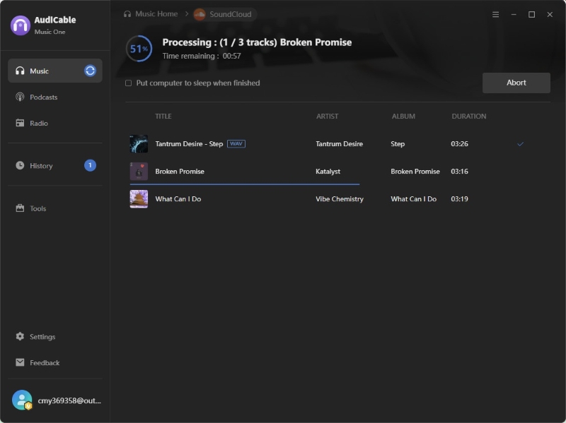The image size is (566, 423).
Task: Click the DURATION column header
Action: pyautogui.click(x=468, y=116)
